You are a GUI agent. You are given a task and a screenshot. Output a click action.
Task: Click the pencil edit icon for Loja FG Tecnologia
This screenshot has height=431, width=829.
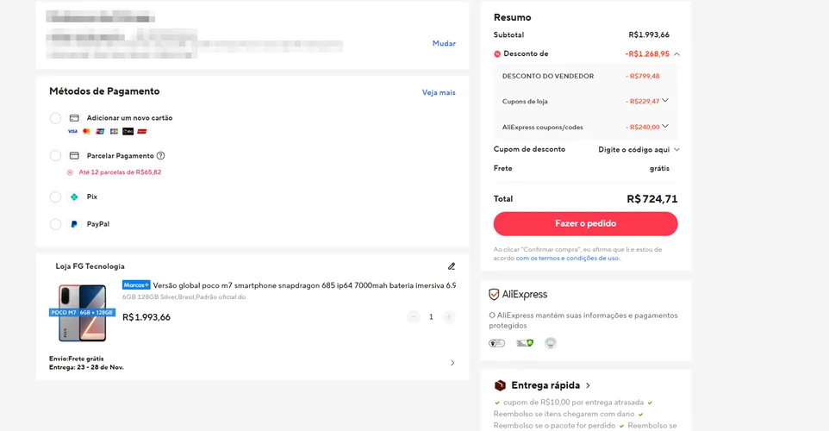coord(452,266)
